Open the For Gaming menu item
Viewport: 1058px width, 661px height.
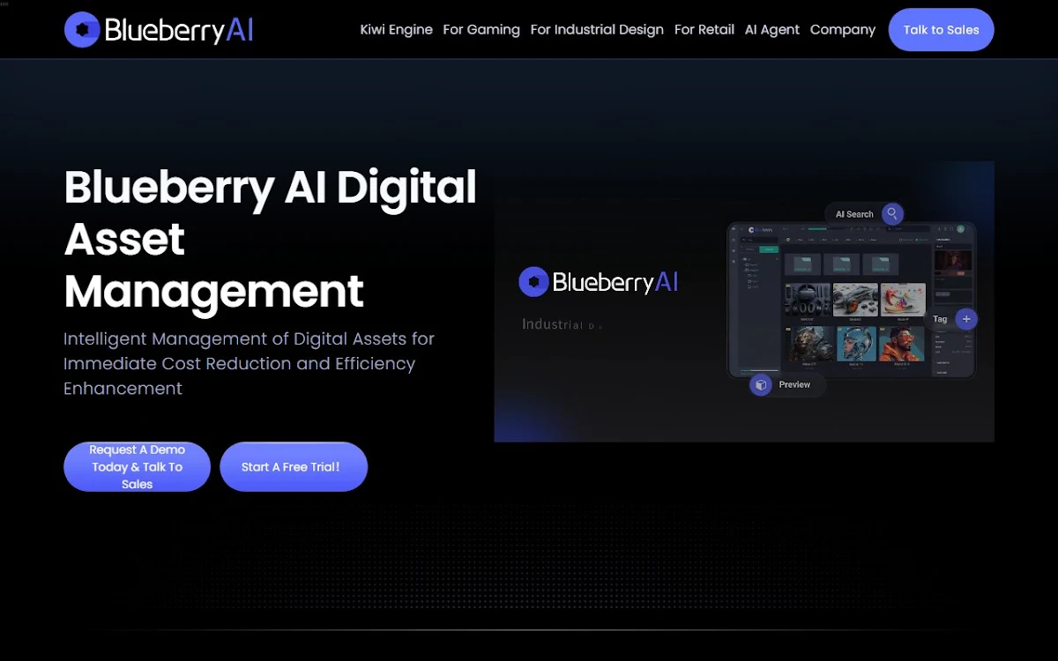(481, 30)
